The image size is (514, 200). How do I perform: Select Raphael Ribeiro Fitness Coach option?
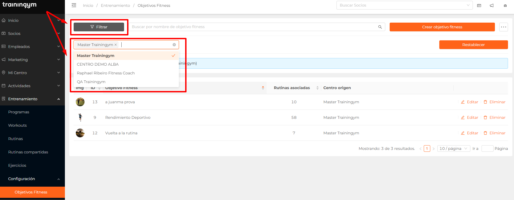tap(126, 73)
